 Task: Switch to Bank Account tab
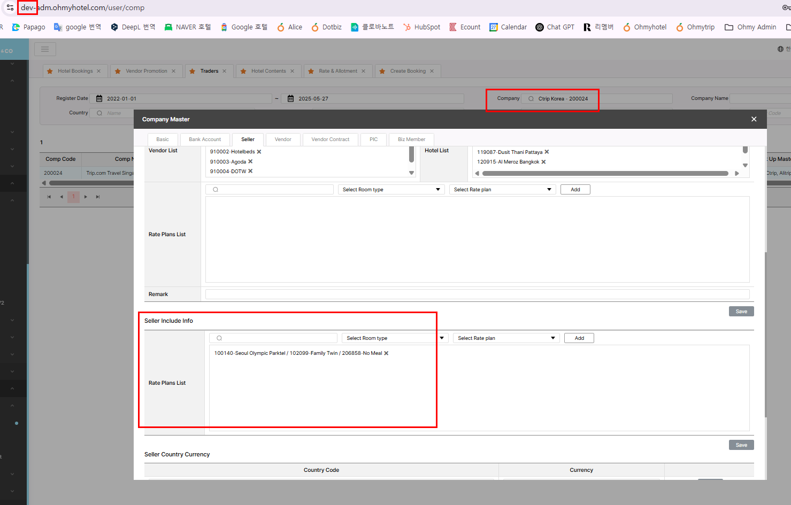(x=205, y=139)
